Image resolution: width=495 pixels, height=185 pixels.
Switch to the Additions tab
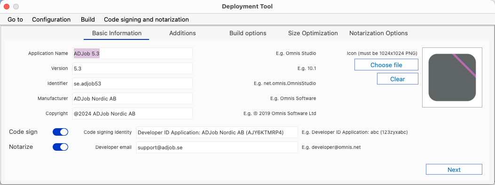(182, 33)
